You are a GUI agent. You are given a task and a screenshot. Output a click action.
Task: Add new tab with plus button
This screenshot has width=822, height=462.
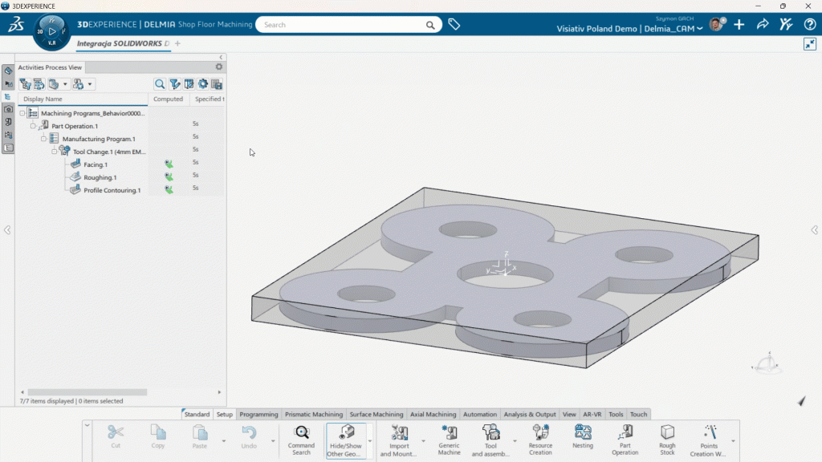pos(177,43)
